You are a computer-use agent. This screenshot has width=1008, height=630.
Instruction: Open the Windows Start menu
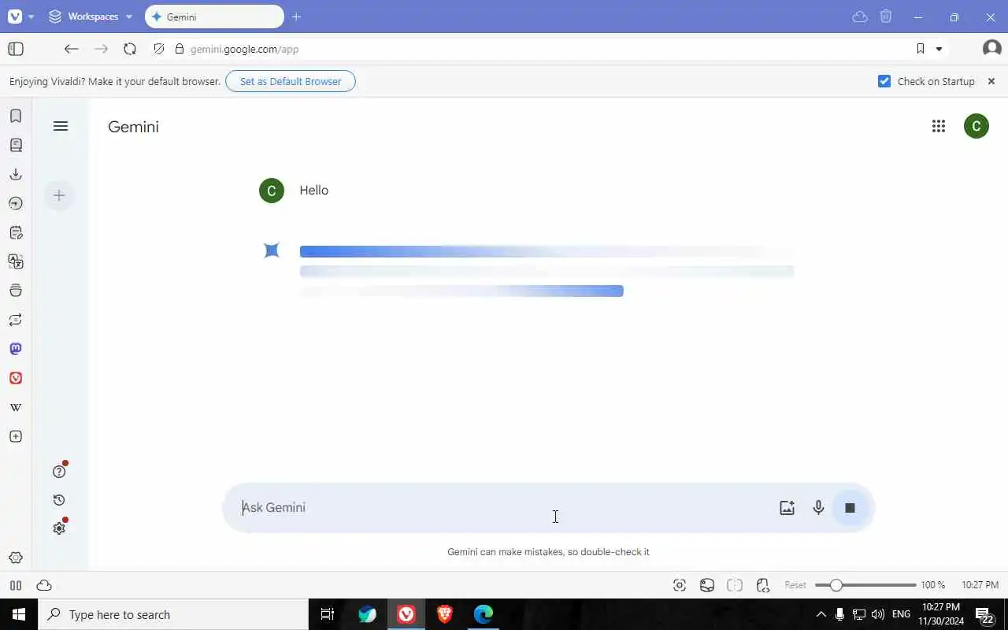[19, 614]
